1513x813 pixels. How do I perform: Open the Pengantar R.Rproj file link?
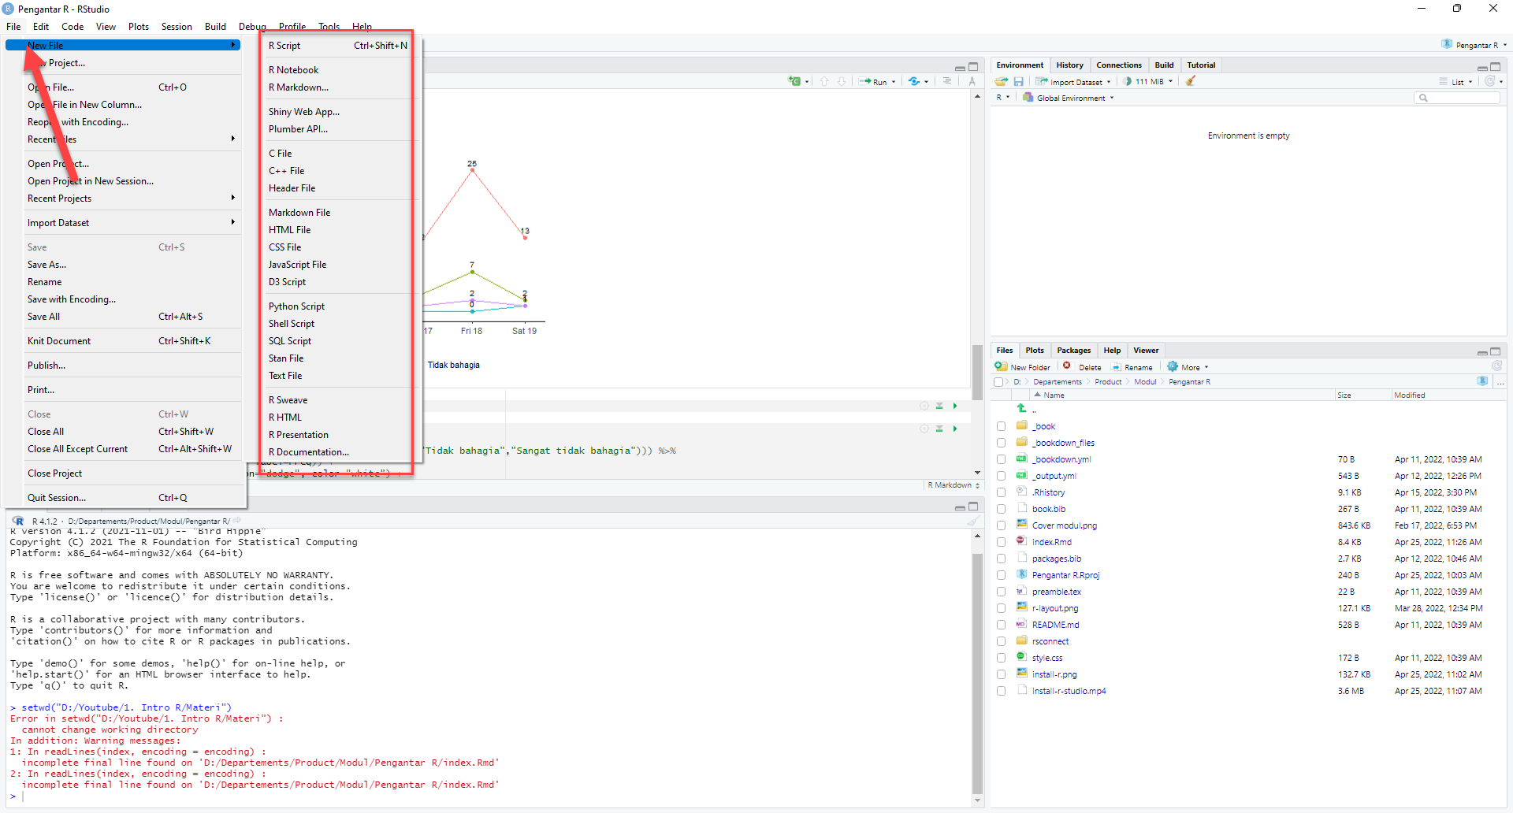[x=1065, y=575]
